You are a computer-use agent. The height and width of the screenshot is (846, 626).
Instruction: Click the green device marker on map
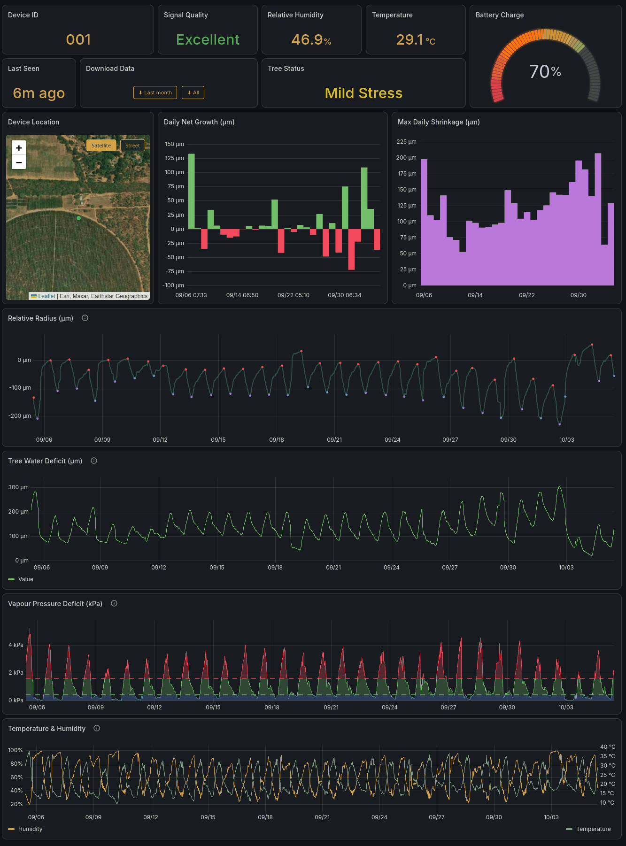pos(78,218)
